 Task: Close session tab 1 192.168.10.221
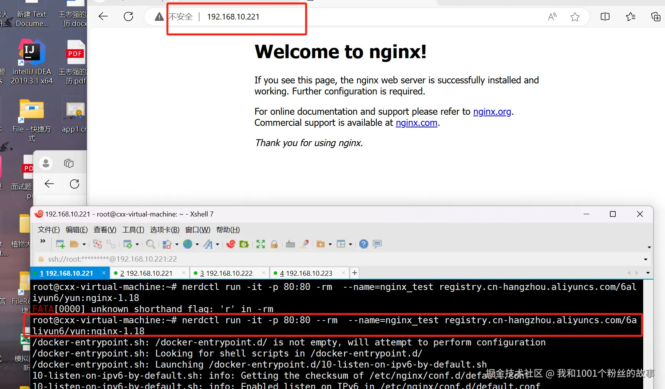(104, 273)
